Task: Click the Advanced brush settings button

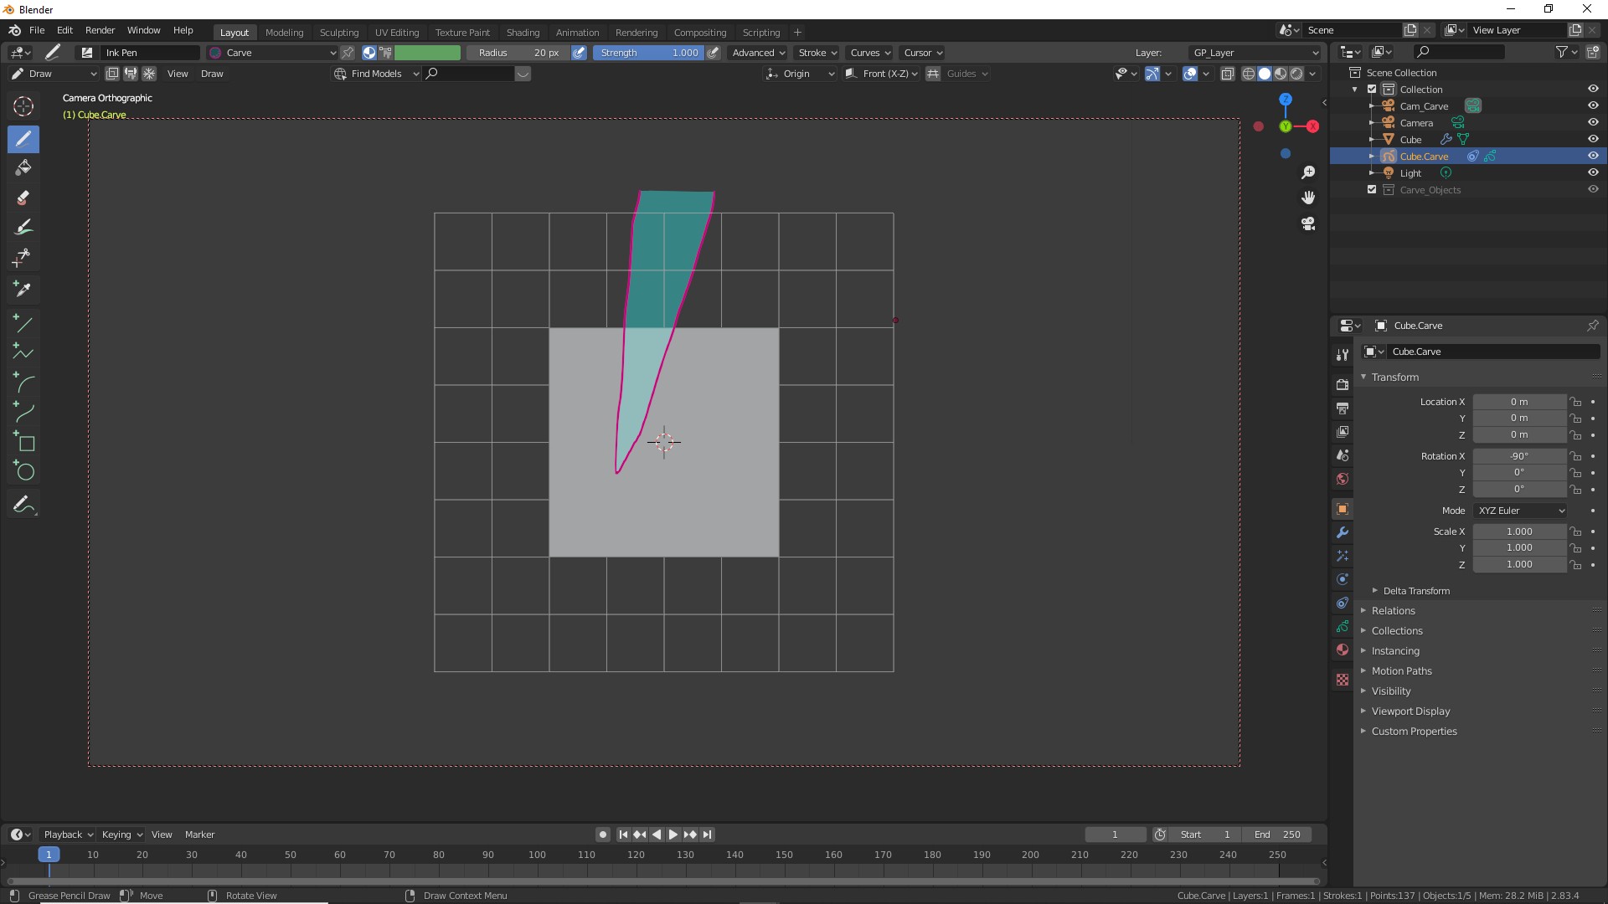Action: 758,53
